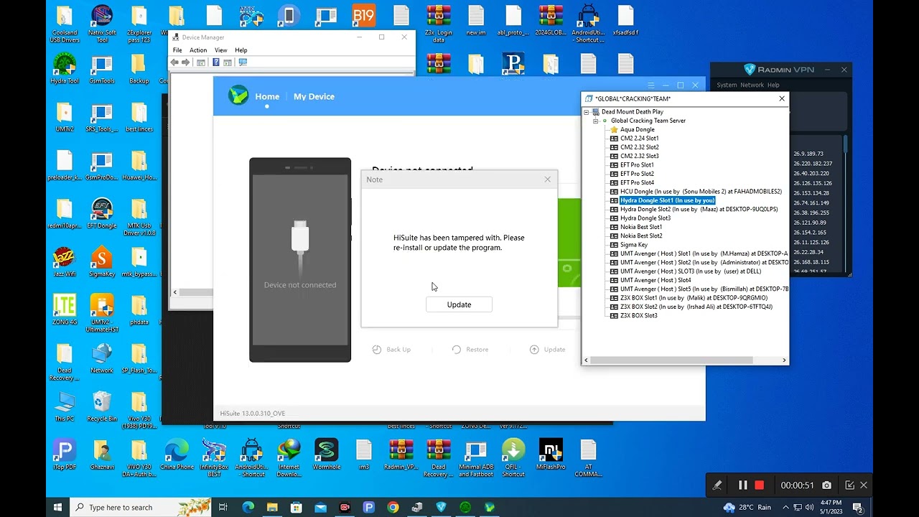Select Hydra Dongle Slot1 in use by you

(668, 200)
